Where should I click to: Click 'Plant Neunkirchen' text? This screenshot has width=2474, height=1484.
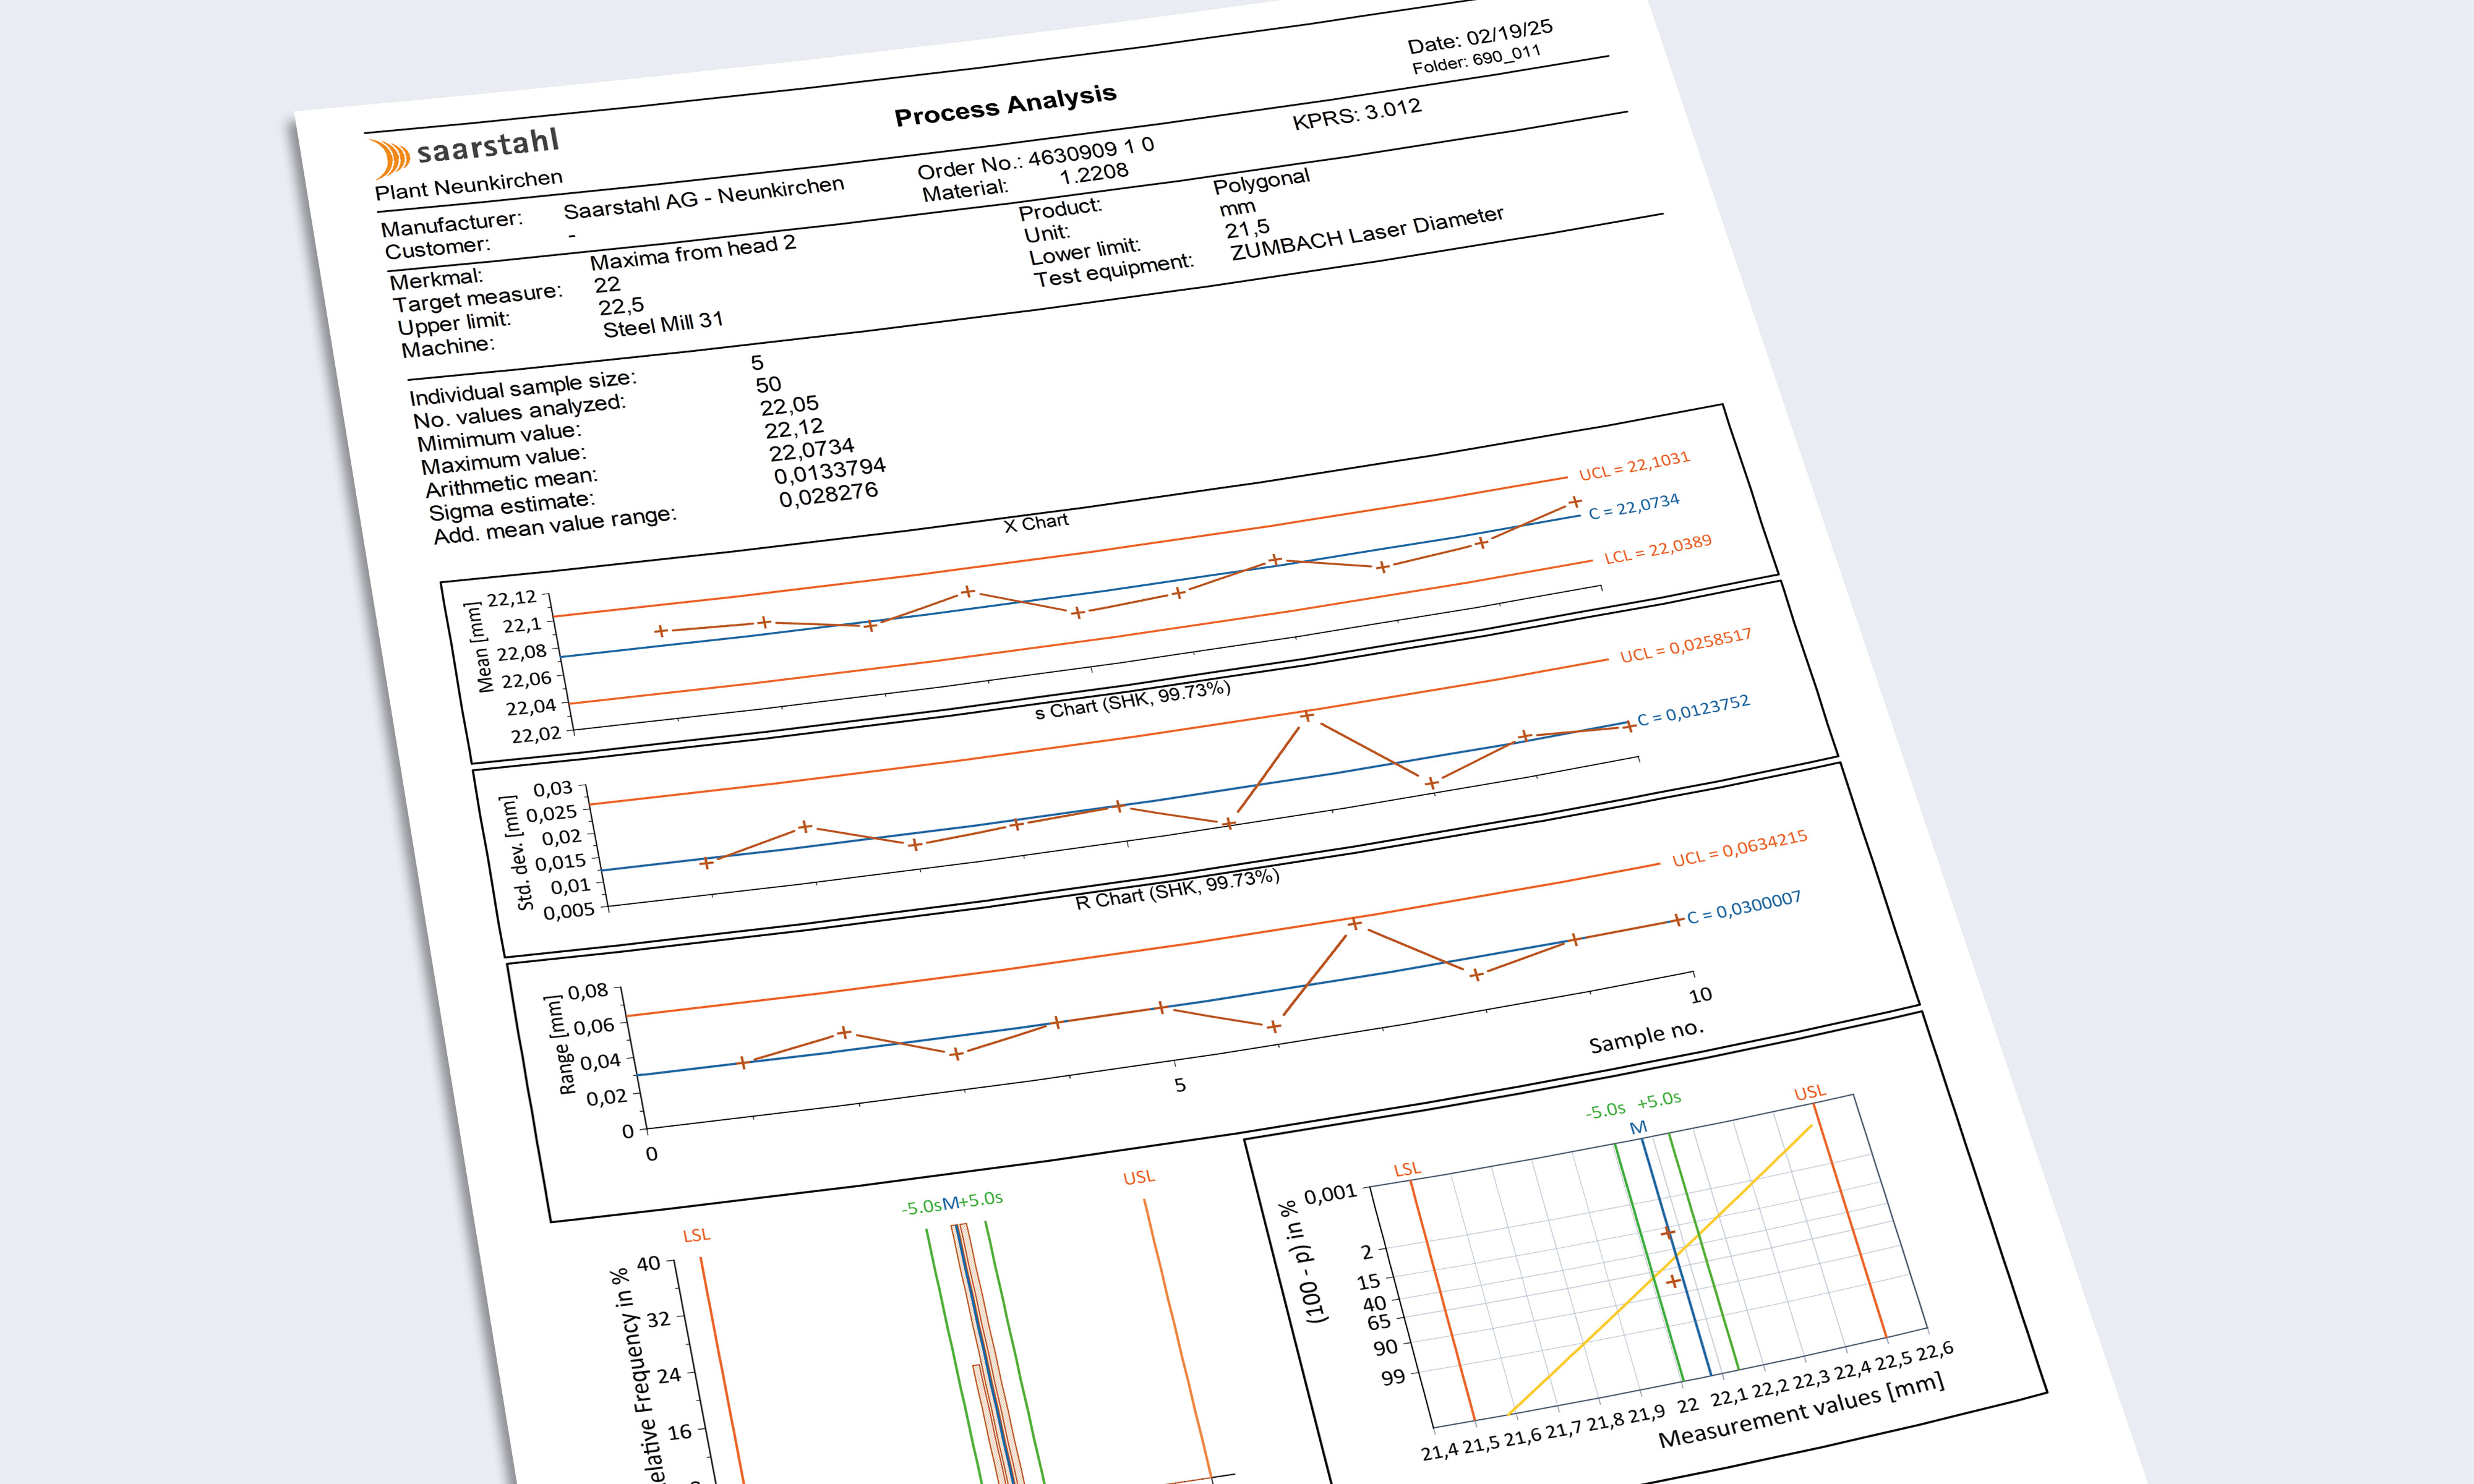click(x=469, y=185)
